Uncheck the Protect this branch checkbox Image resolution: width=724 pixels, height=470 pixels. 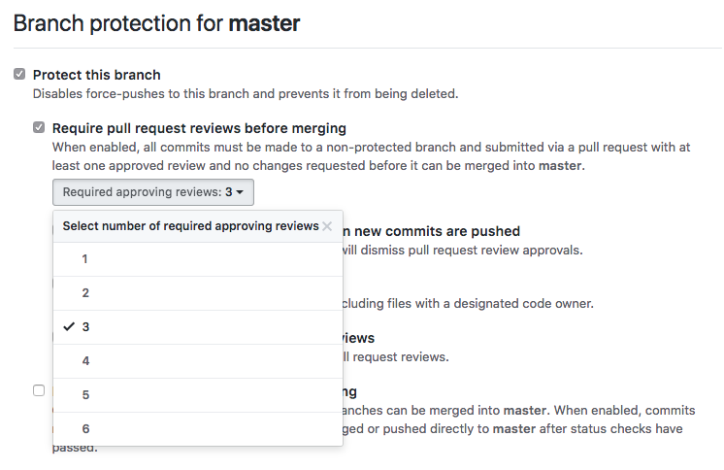click(19, 75)
